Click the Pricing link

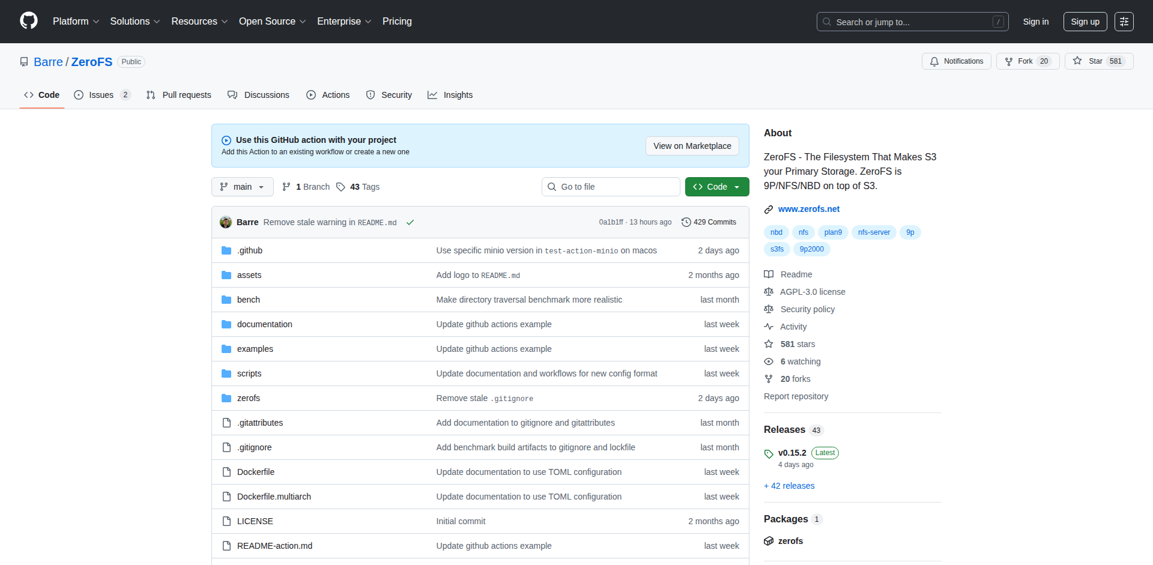[397, 22]
